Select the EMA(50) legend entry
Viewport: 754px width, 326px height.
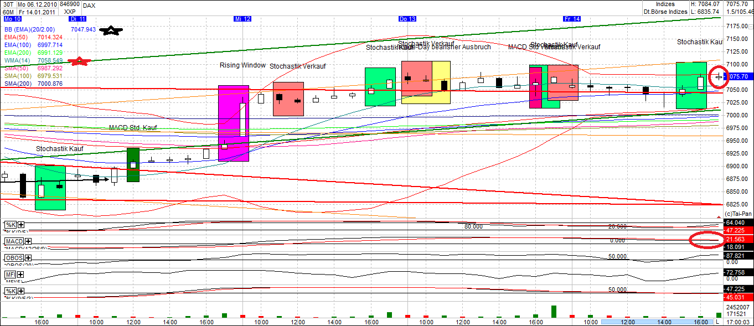click(16, 37)
